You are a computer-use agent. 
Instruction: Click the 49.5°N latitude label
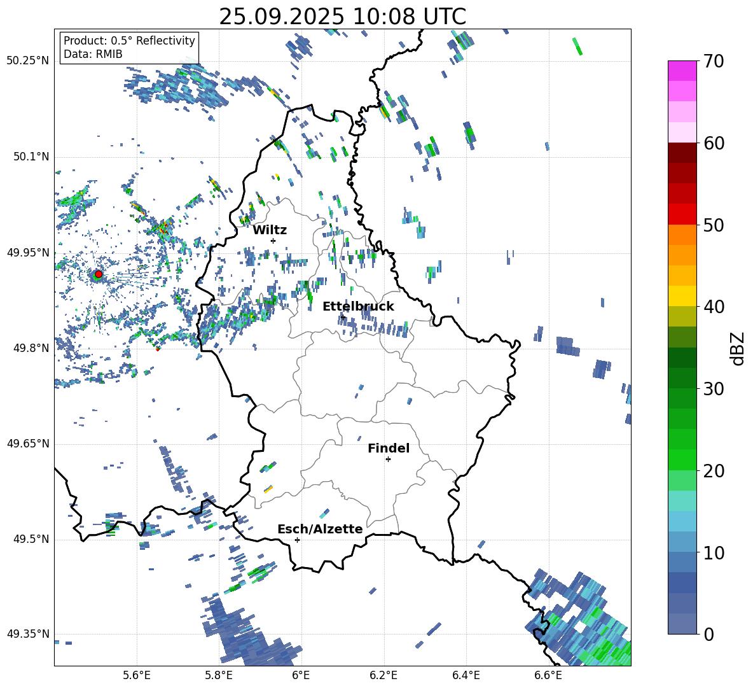(31, 539)
